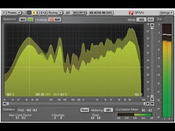Viewport: 175px width, 131px height.
Task: Expand the arrow next to Routing
Action: click(61, 13)
